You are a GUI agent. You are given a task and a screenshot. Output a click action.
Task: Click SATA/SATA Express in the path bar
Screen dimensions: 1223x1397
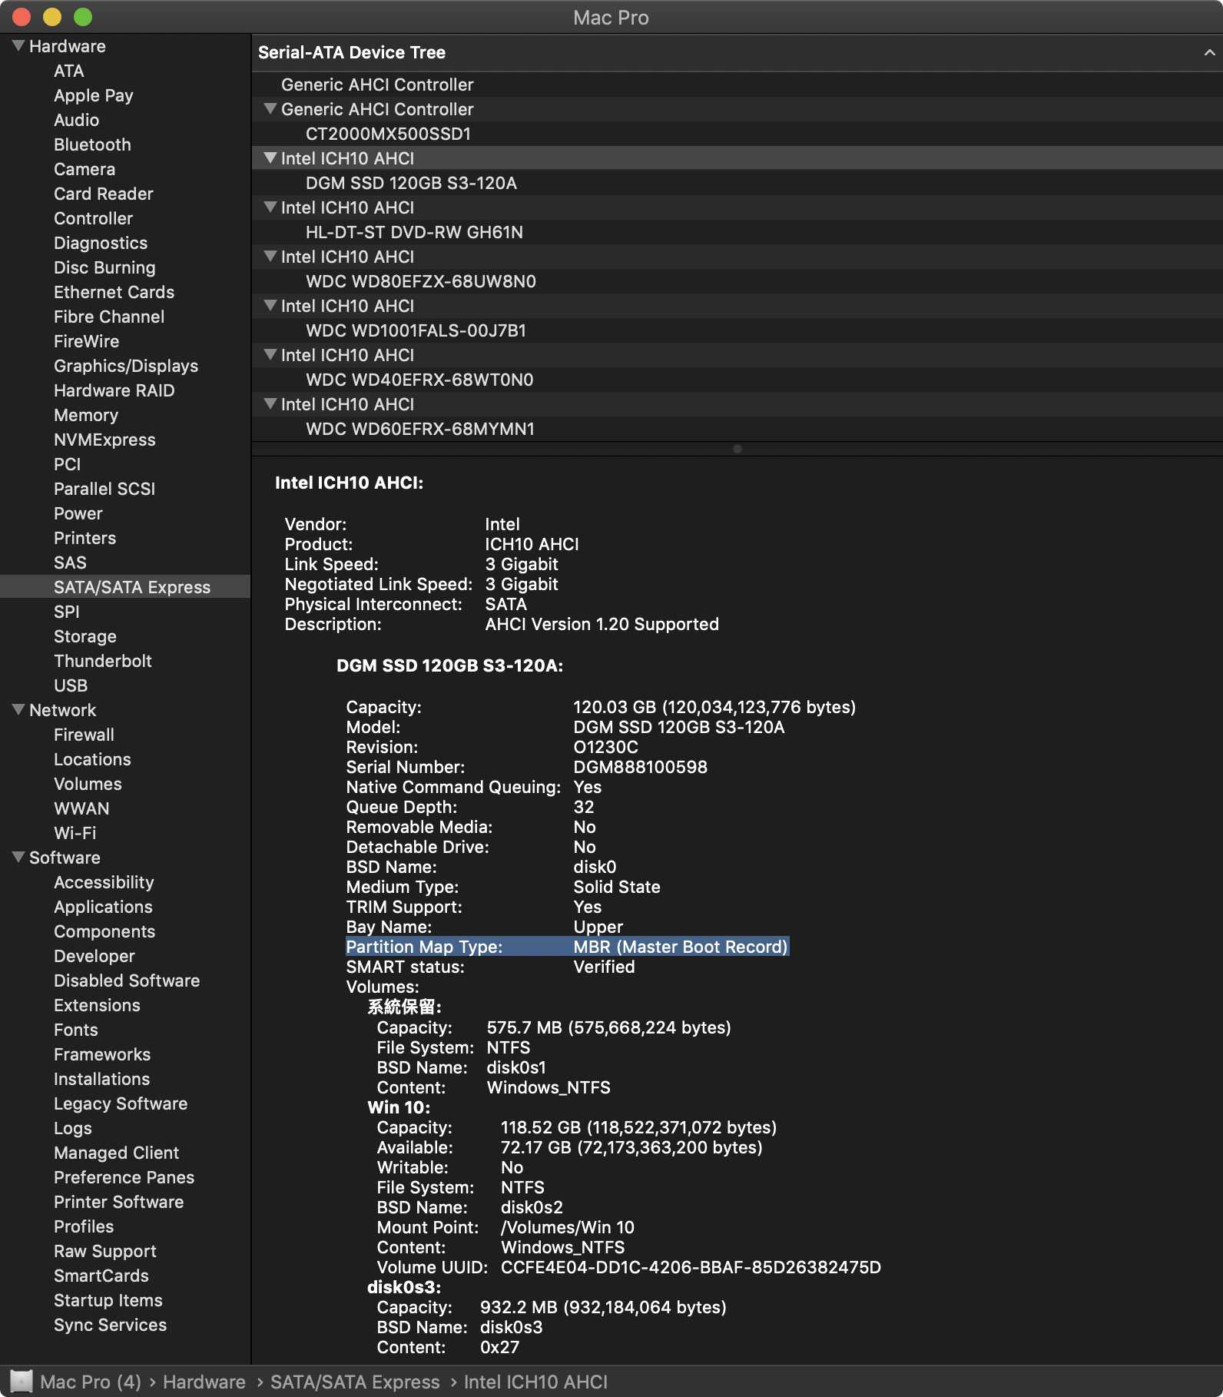(355, 1382)
